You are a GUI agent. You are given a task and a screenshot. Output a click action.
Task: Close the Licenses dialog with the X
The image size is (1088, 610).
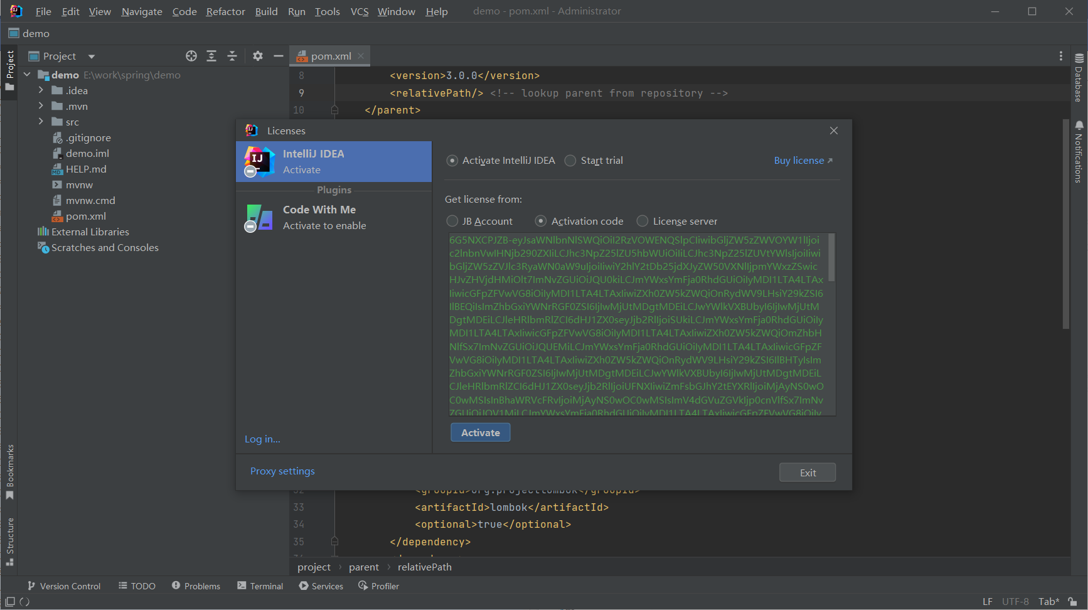click(x=834, y=131)
